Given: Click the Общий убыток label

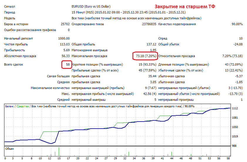Looking at the screenshot, I should (x=169, y=44).
